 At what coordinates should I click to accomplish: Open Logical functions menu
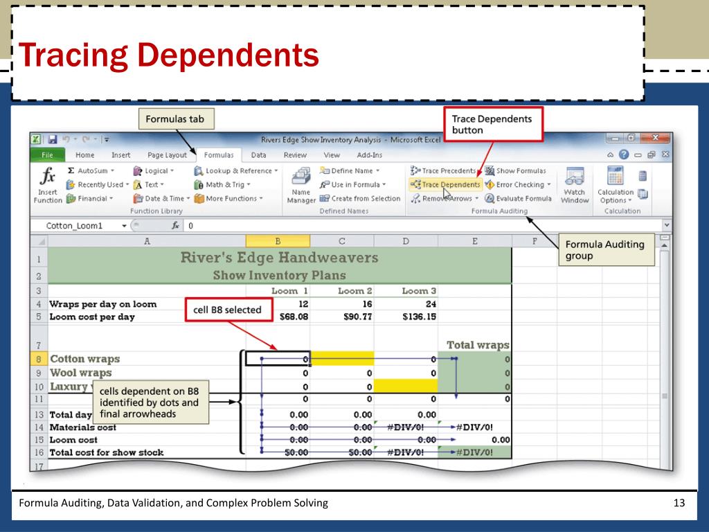(x=153, y=170)
